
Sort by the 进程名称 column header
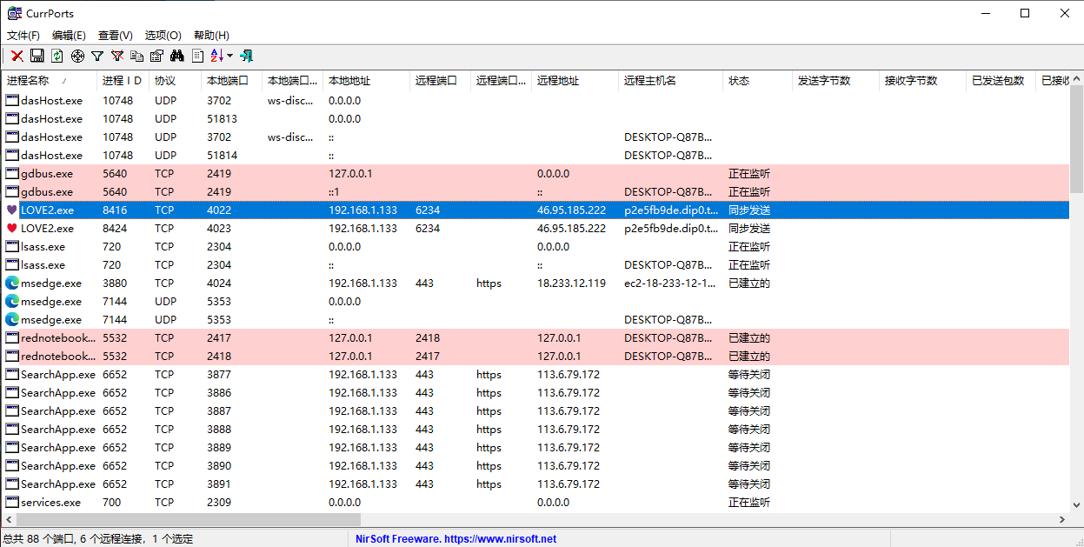click(x=49, y=81)
